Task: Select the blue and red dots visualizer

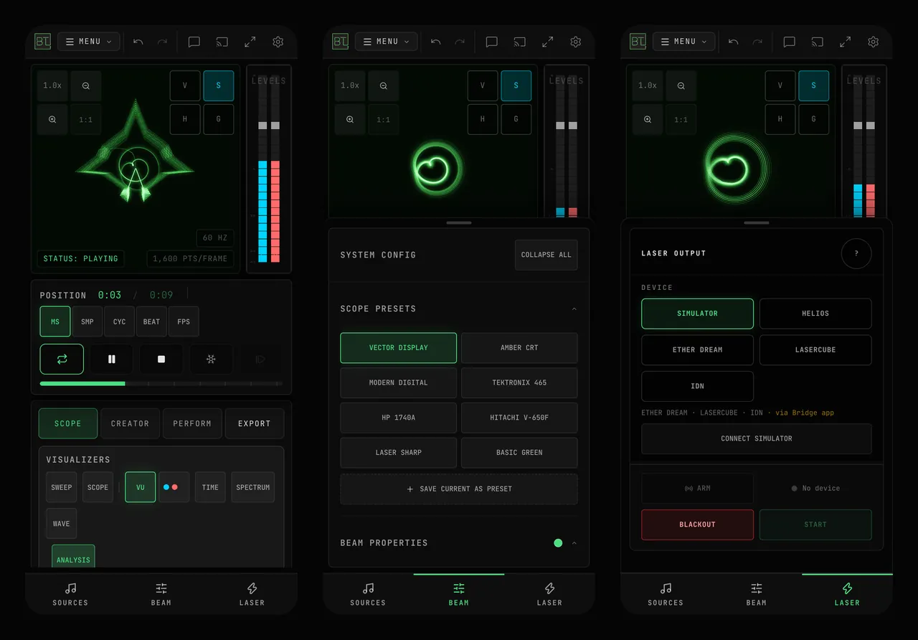Action: (x=174, y=487)
